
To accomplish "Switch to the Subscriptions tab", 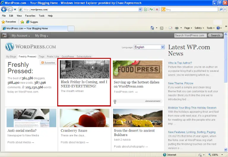I will (x=84, y=56).
